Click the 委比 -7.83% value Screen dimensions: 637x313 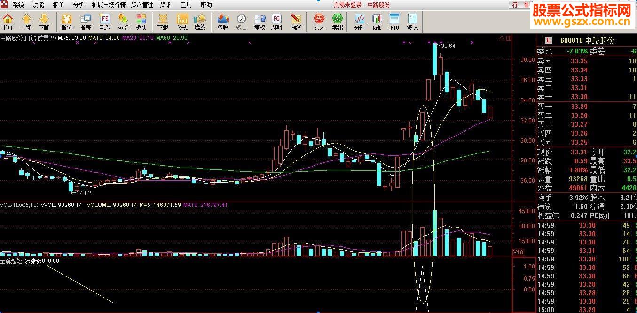[x=577, y=52]
